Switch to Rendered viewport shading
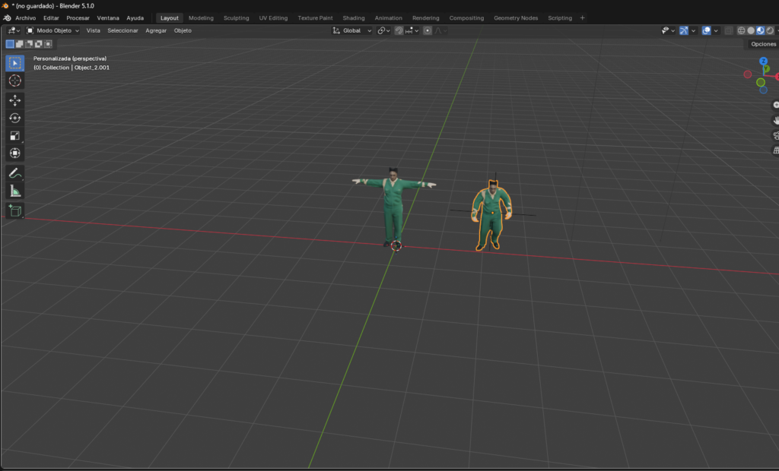This screenshot has height=471, width=779. click(769, 30)
